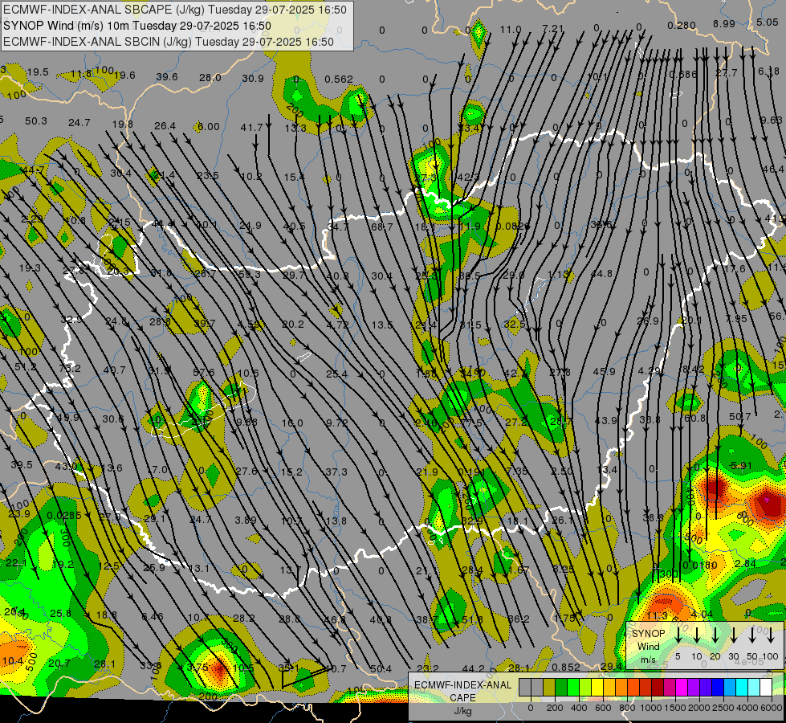Click the map value '4.72'

[337, 324]
